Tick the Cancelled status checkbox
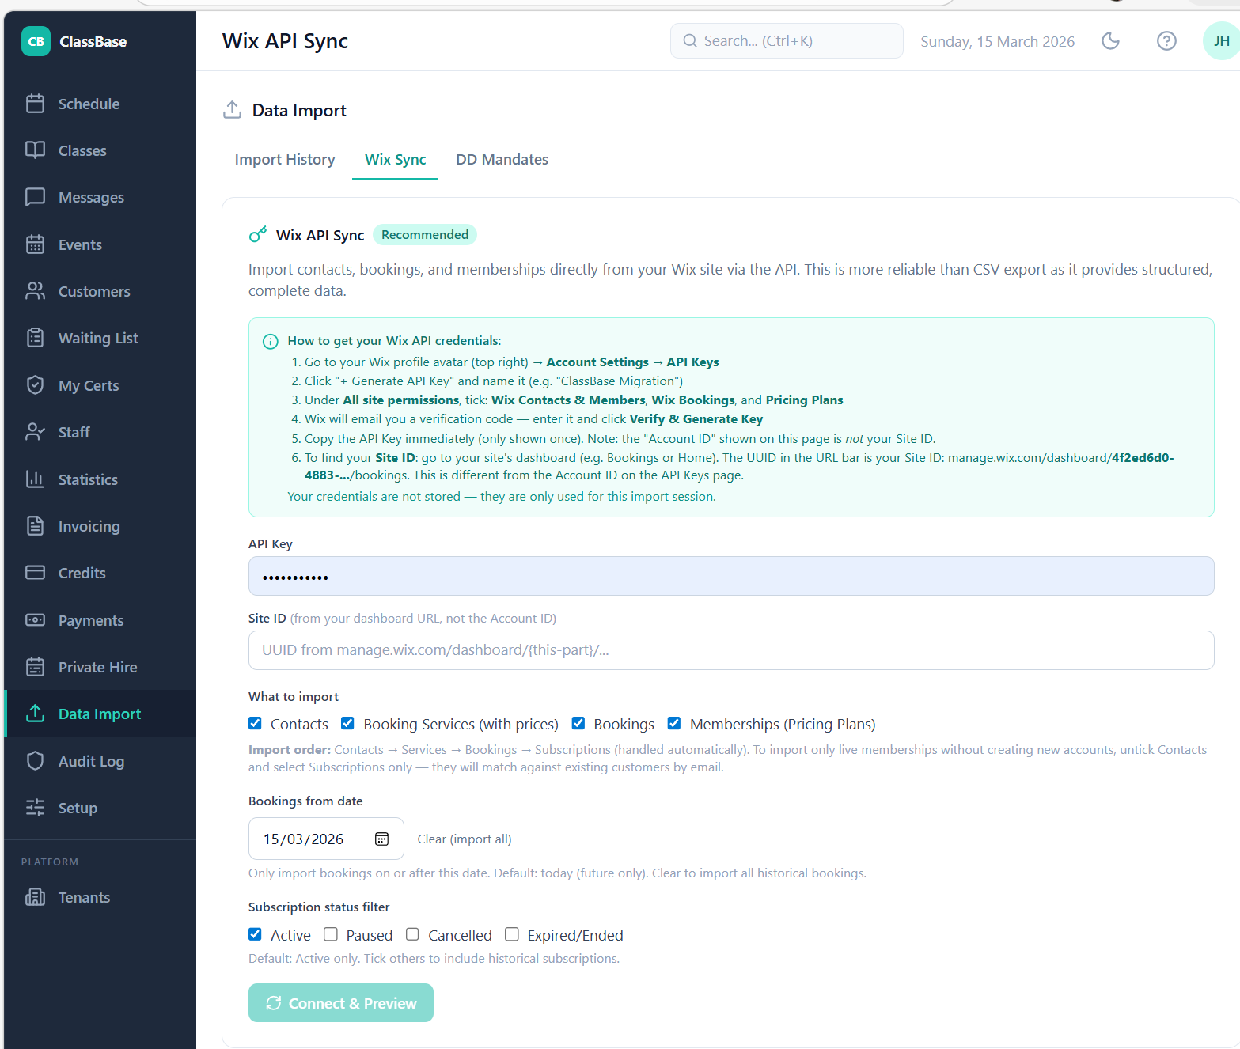The image size is (1240, 1049). [x=412, y=934]
